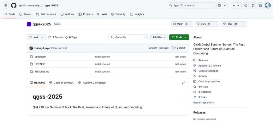Switch to the Projects tab
Viewport: 273px width, 123px height.
86,14
